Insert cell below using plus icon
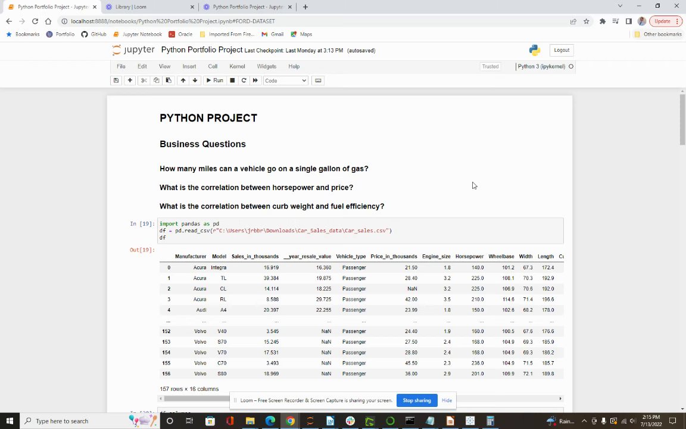 pyautogui.click(x=130, y=80)
